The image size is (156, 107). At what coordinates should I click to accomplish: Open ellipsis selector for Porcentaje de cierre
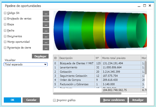coord(46,48)
